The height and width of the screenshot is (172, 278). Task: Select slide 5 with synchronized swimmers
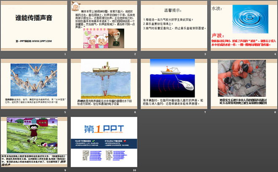click(34, 84)
